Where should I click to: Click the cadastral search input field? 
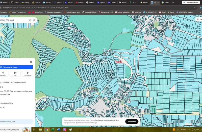[14, 20]
